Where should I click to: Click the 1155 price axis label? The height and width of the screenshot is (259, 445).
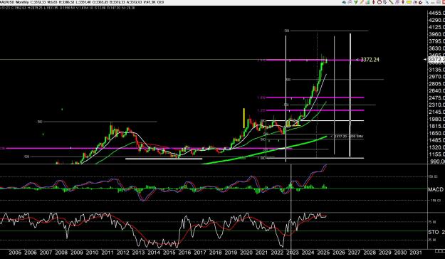pos(436,154)
